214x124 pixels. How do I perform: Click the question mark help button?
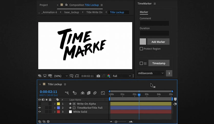(x=169, y=74)
